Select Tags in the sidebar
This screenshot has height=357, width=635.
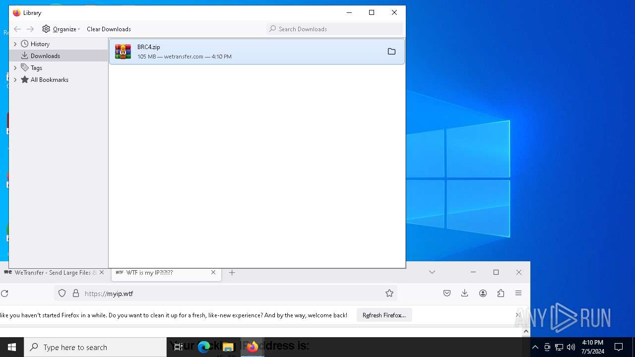click(36, 67)
